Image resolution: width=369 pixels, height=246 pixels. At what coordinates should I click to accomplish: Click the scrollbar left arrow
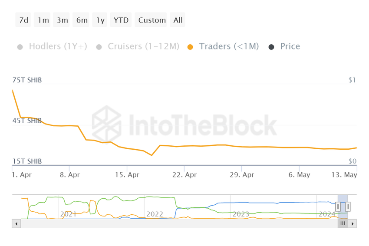tap(16, 224)
